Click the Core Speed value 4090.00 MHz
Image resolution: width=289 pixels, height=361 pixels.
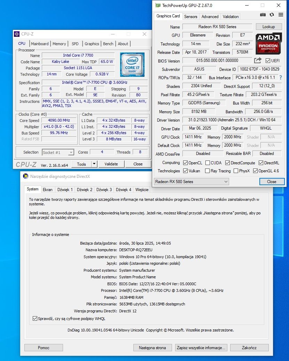[x=59, y=121]
